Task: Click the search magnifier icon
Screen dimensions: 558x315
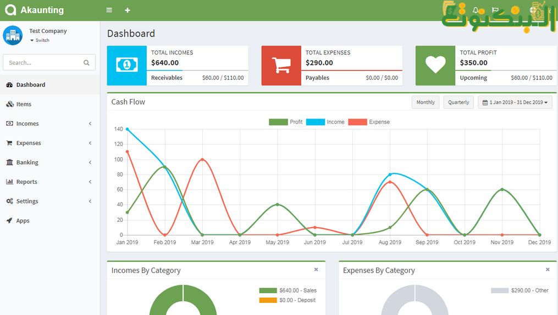Action: pyautogui.click(x=86, y=63)
